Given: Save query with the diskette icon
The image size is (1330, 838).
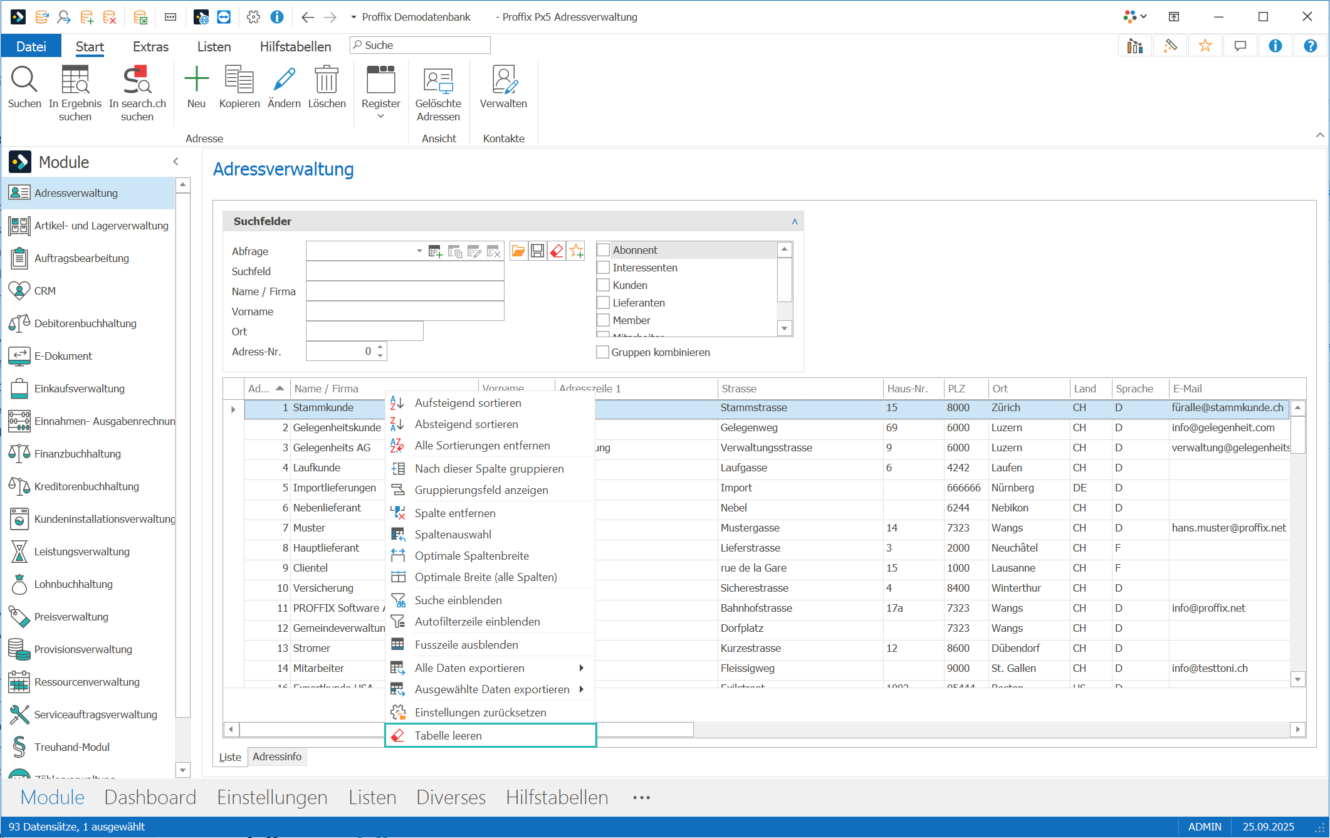Looking at the screenshot, I should point(537,251).
